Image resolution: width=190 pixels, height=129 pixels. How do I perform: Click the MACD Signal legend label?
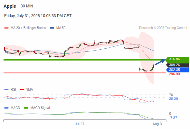pos(40,108)
